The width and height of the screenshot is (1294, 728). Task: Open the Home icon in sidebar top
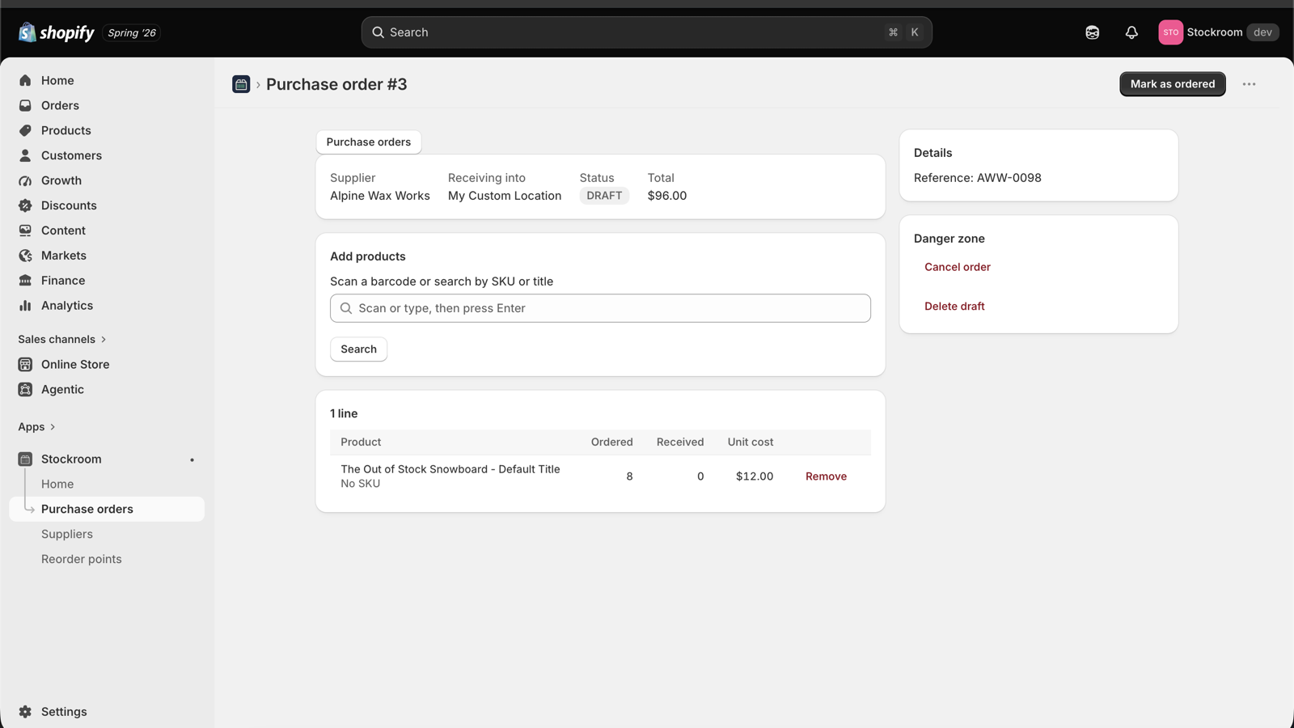coord(25,80)
